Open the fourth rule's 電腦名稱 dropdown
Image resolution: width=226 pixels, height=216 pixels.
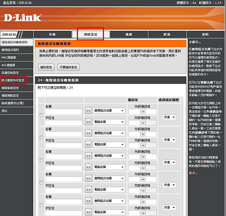click(109, 190)
